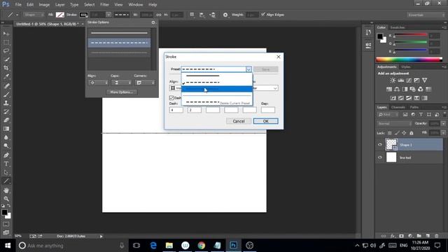Select the Eraser tool
The image size is (448, 252).
[6, 120]
